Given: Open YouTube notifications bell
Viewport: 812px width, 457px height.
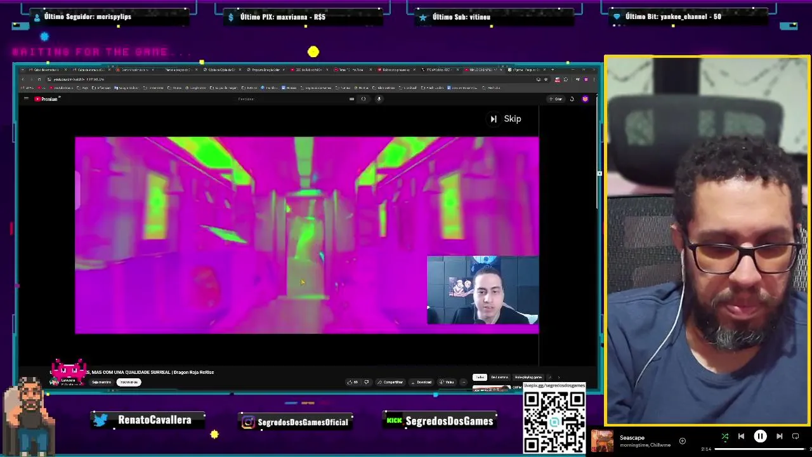Looking at the screenshot, I should (x=572, y=99).
